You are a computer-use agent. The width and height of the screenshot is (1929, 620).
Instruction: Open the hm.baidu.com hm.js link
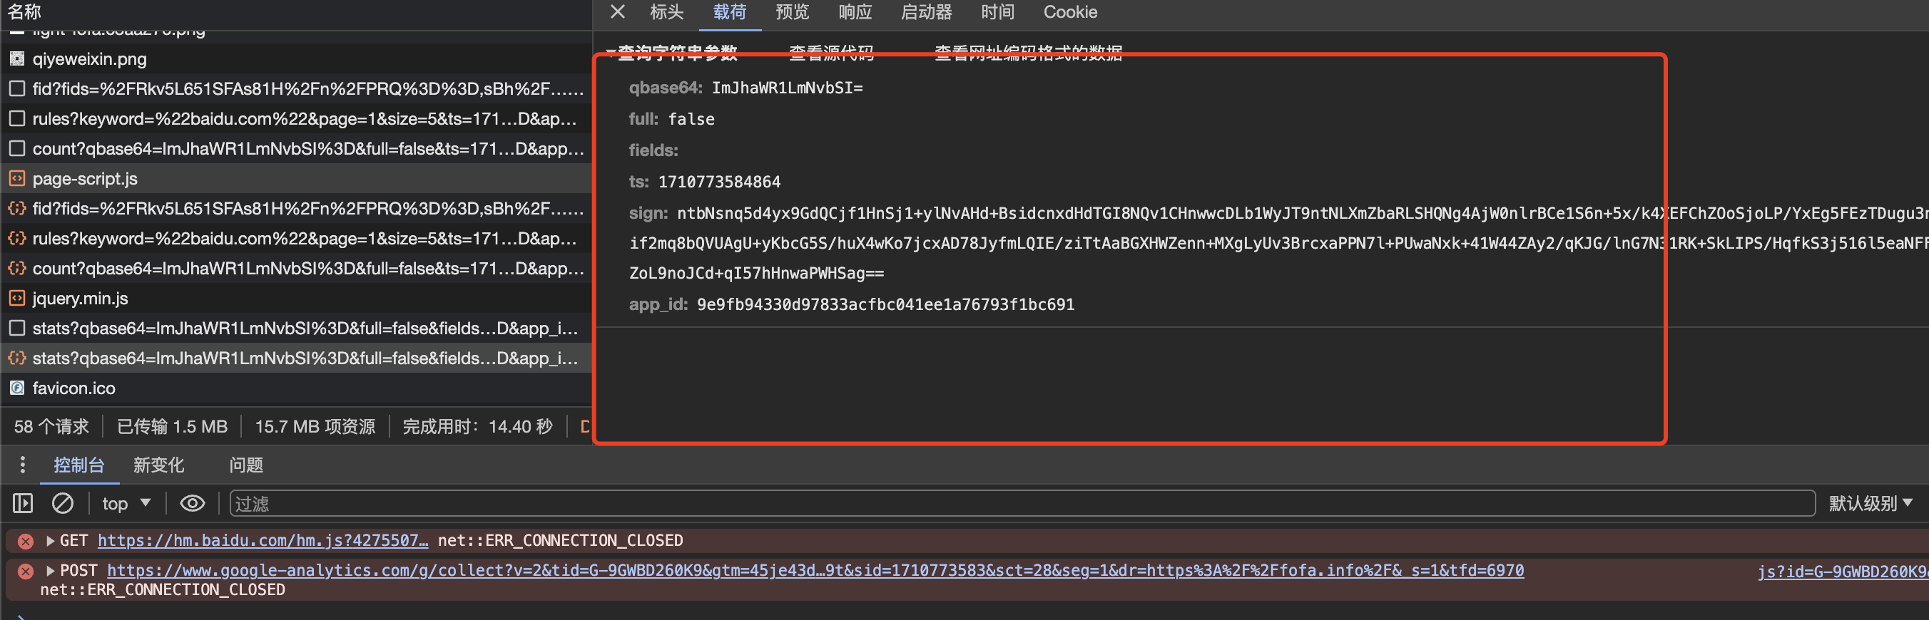point(262,540)
